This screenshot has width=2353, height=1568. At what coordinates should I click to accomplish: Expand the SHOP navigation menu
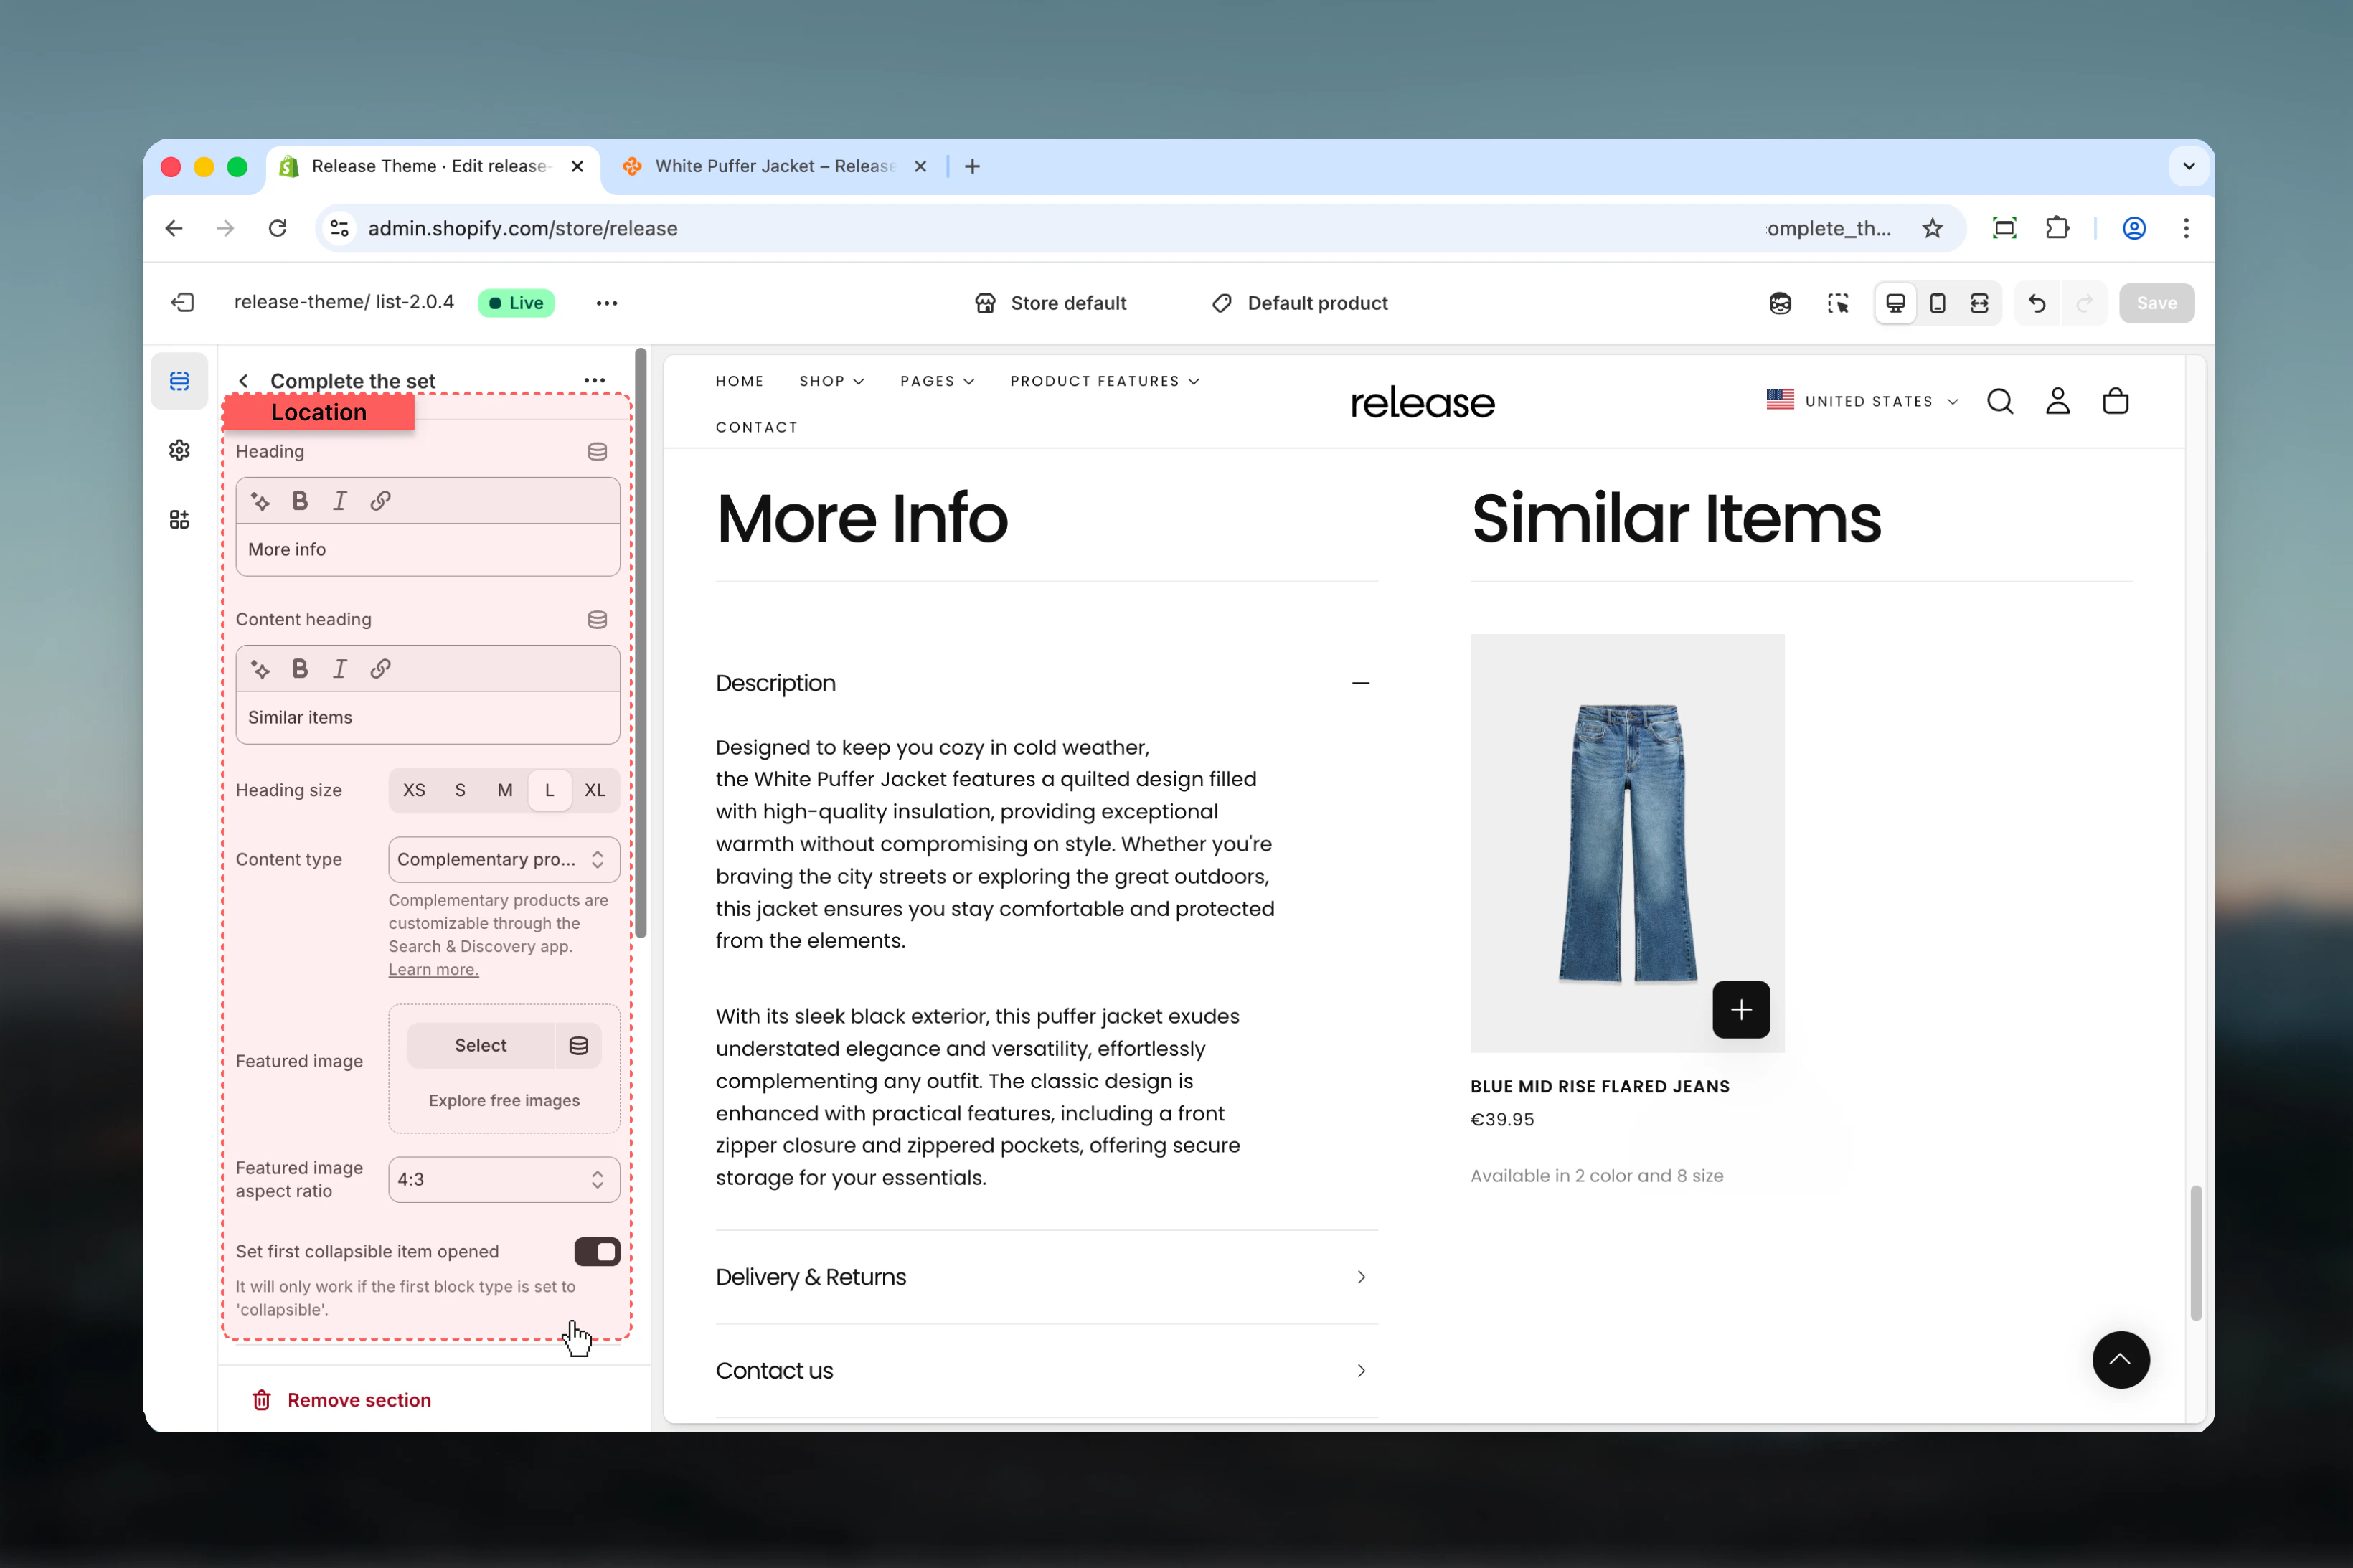coord(832,381)
